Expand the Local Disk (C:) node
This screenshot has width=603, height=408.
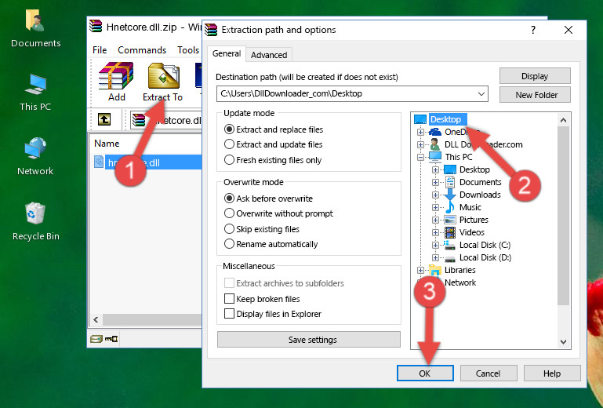tap(435, 245)
